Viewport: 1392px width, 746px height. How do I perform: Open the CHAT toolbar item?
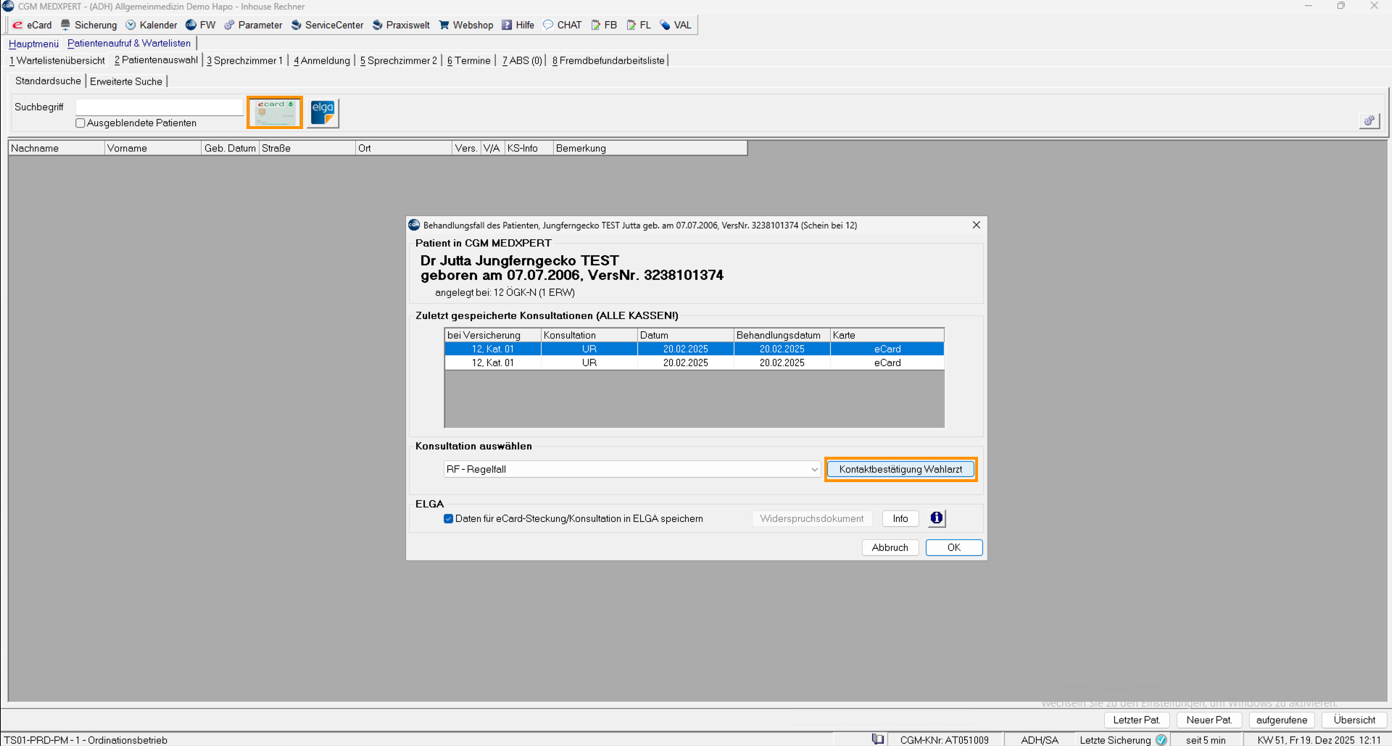(562, 25)
